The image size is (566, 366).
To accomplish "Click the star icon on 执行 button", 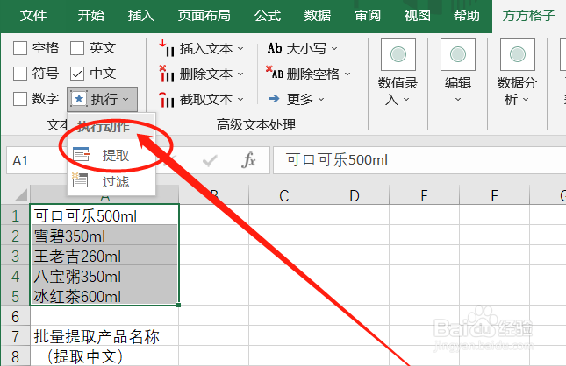I will click(x=79, y=99).
